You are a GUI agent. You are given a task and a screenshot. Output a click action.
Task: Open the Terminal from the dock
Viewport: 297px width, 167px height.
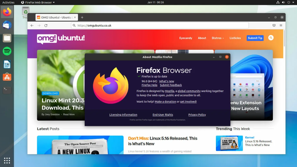(x=7, y=90)
